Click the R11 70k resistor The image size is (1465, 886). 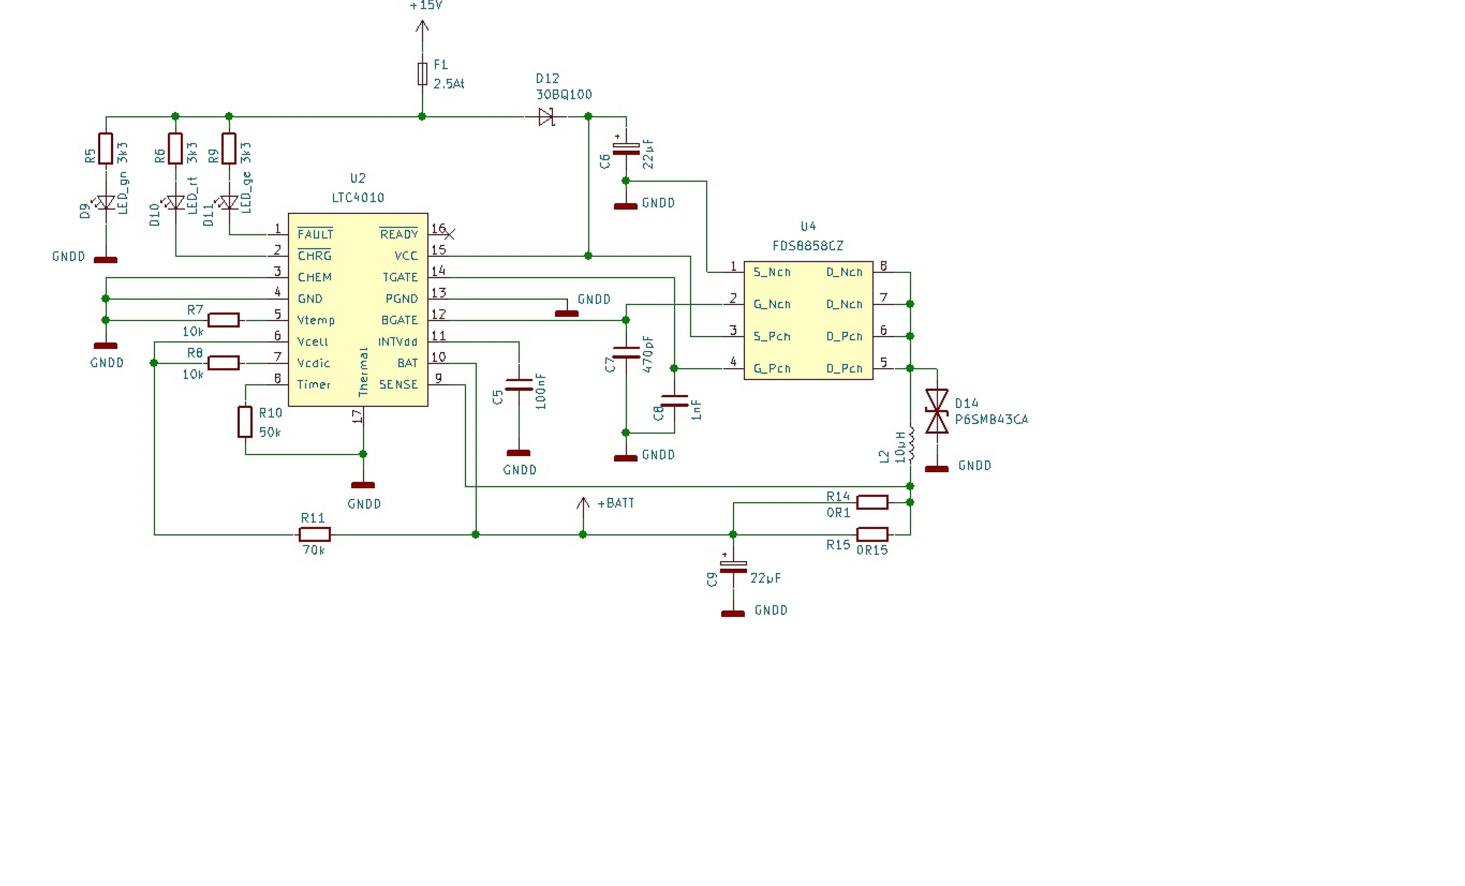(315, 535)
